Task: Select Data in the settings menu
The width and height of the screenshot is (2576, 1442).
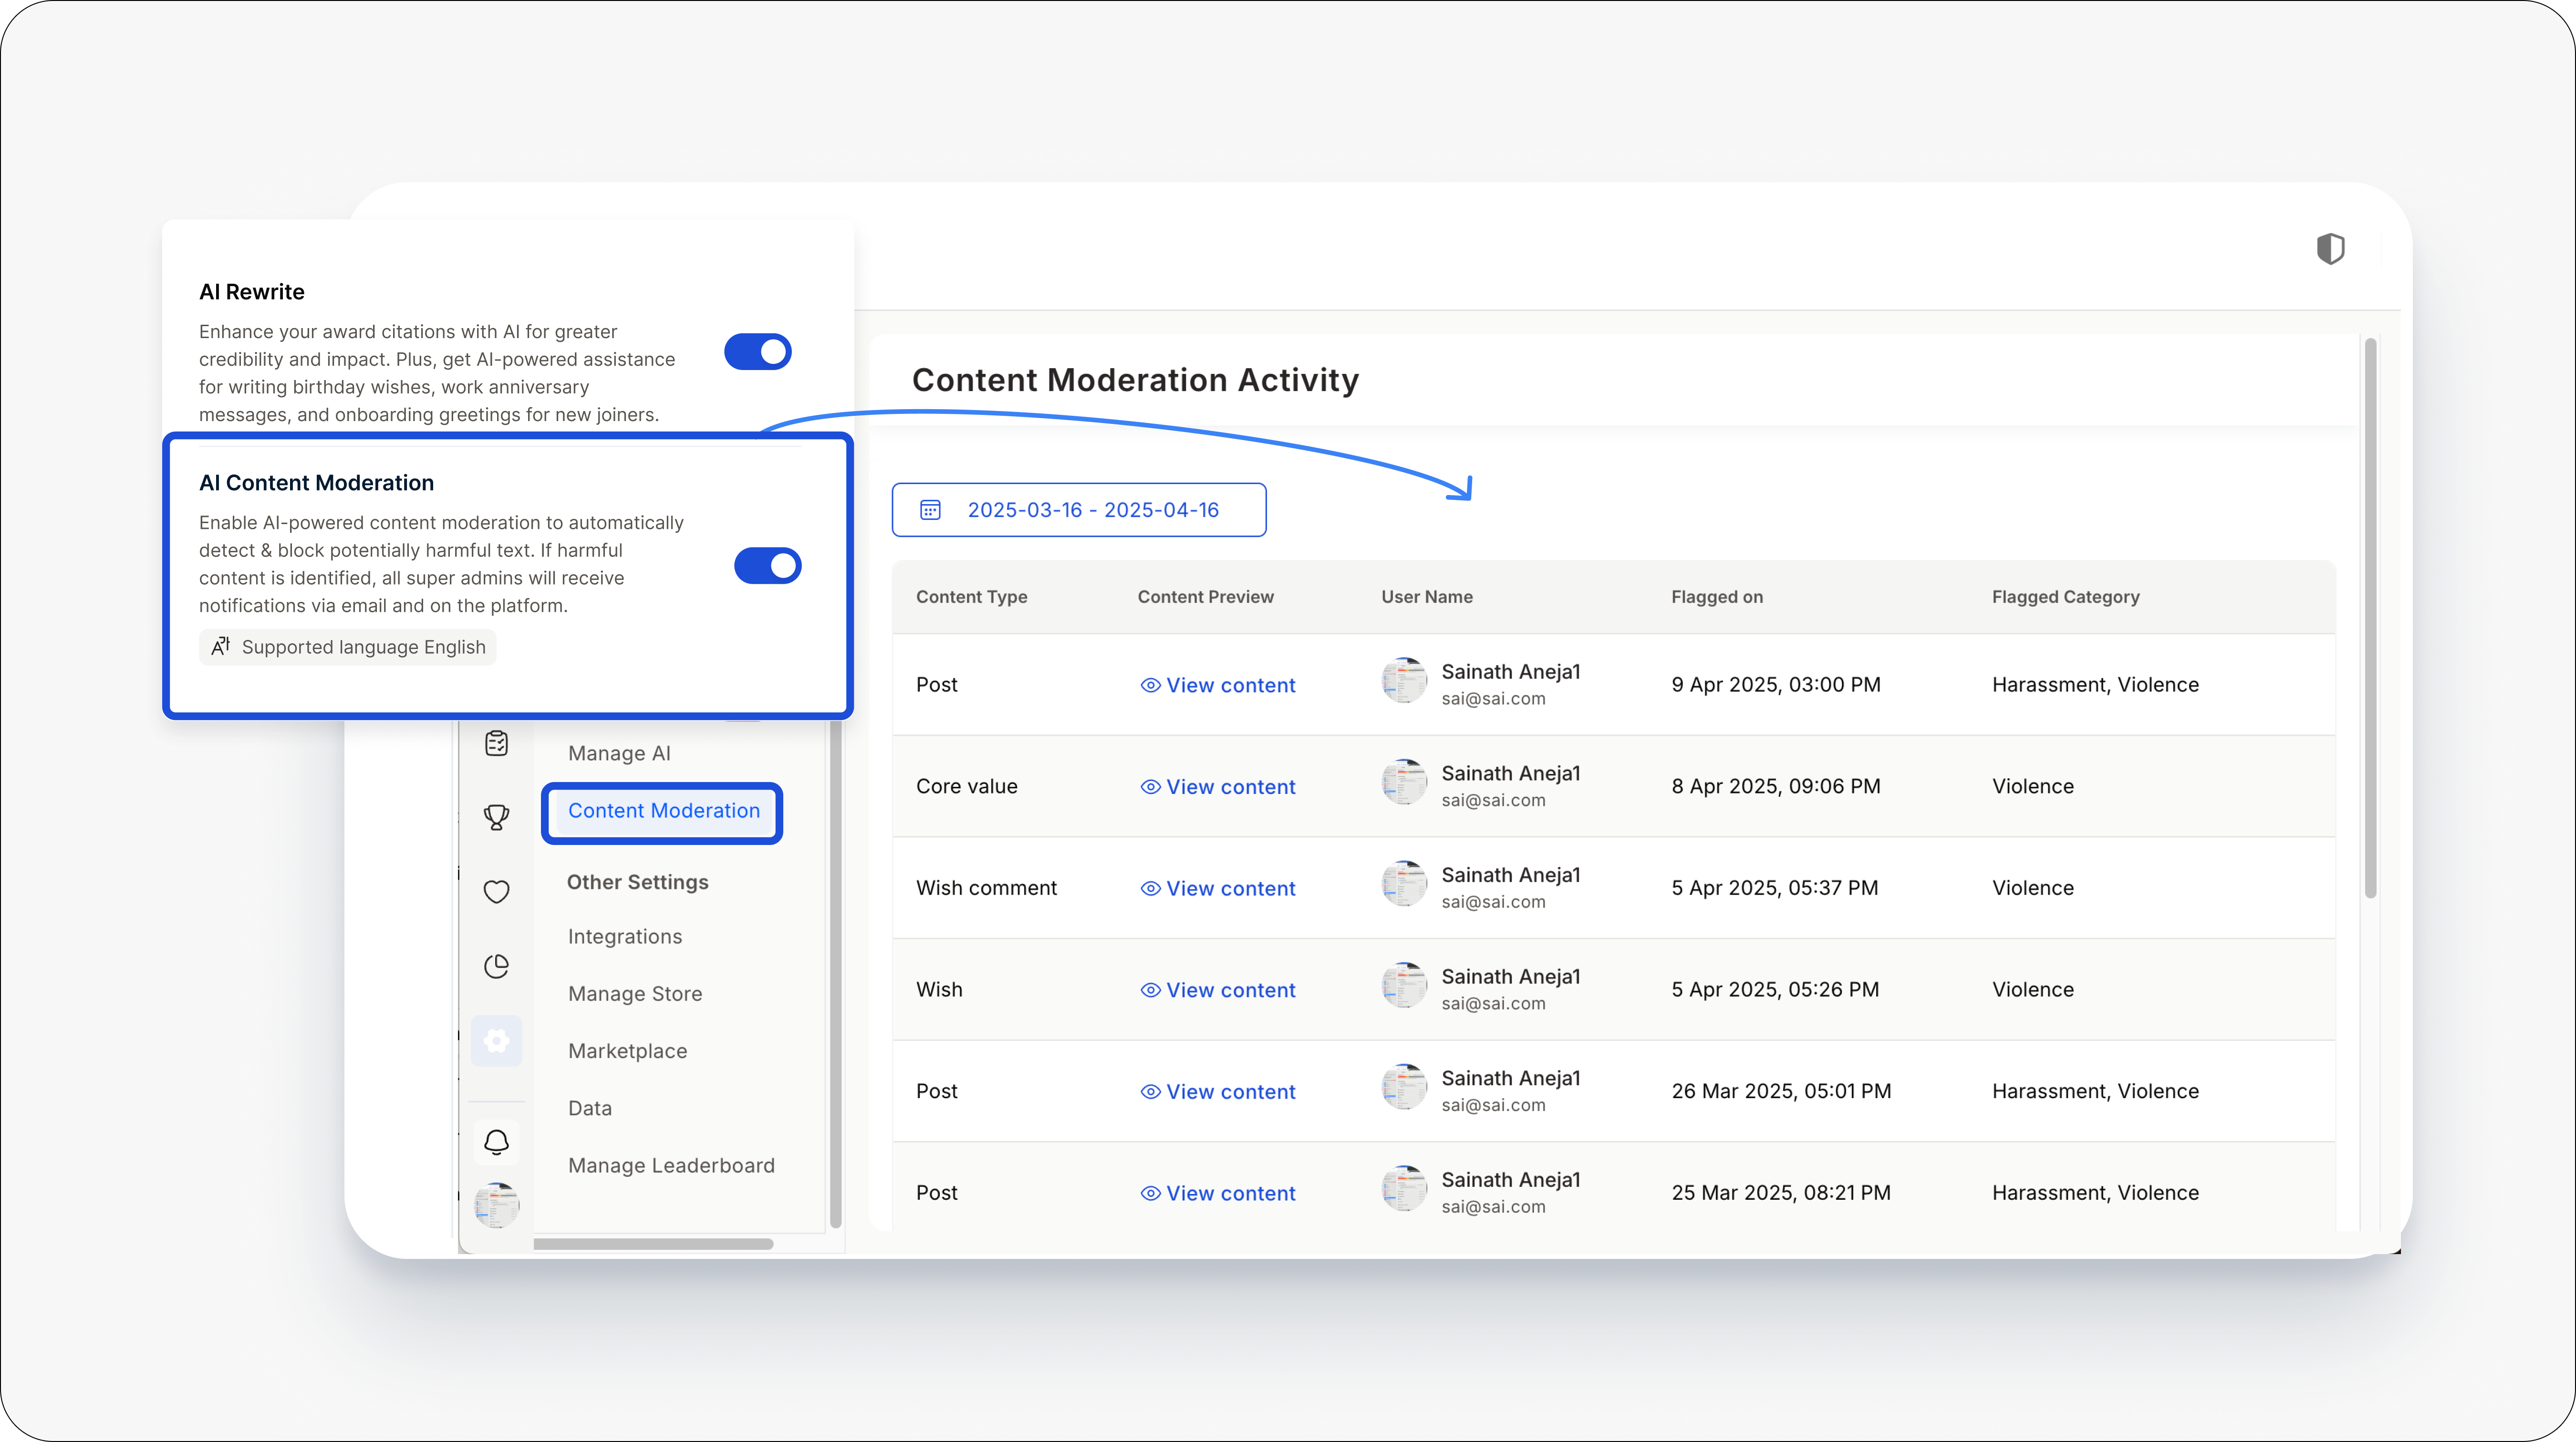Action: click(590, 1108)
